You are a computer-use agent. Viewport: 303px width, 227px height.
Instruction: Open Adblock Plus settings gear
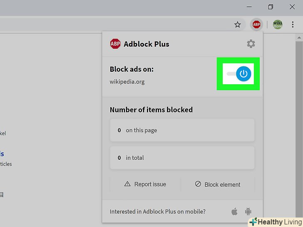tap(251, 44)
